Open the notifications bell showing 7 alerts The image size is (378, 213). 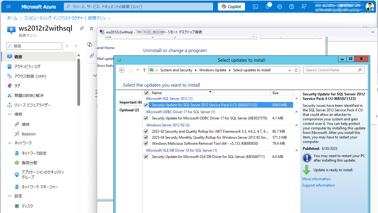[x=268, y=7]
